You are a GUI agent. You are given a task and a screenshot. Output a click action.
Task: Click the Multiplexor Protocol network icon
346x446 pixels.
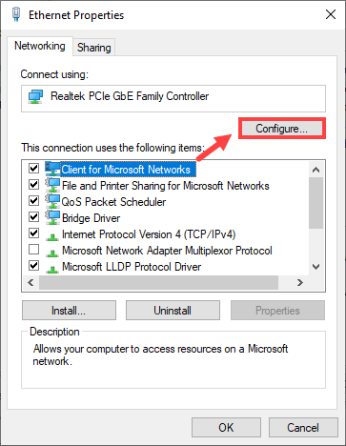click(x=52, y=253)
